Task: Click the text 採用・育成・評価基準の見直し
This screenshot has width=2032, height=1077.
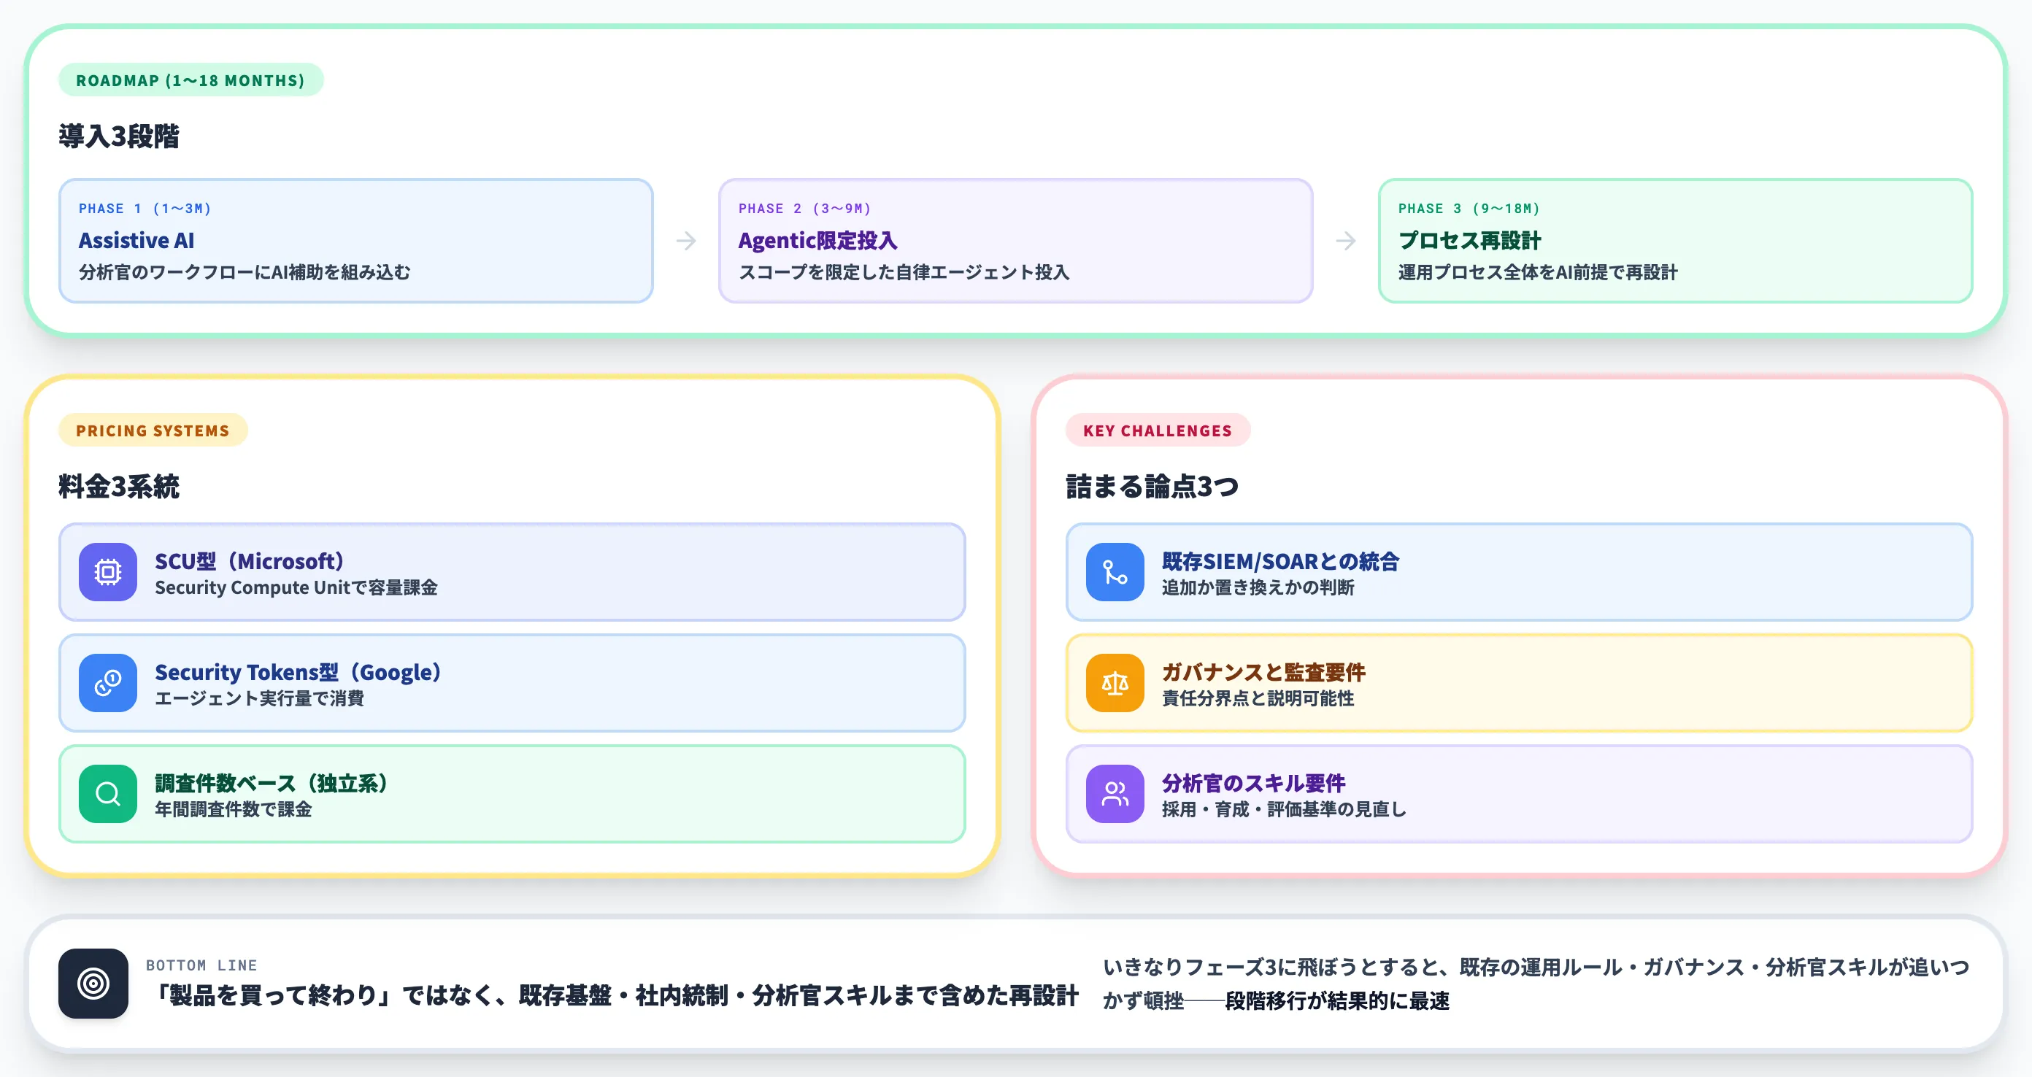Action: click(x=1283, y=810)
